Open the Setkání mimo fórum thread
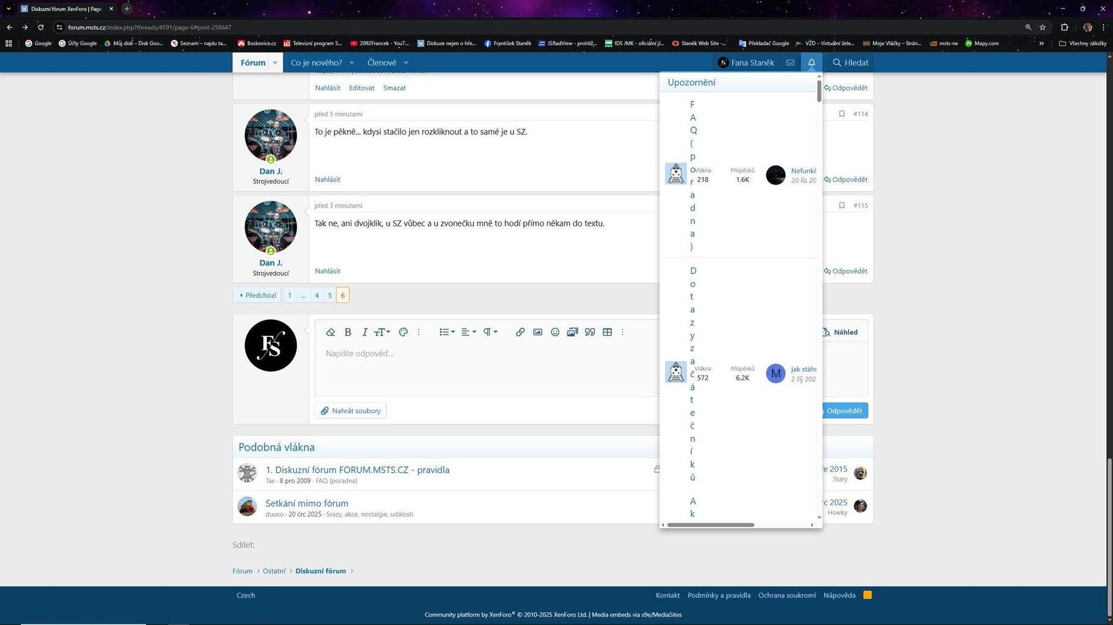Image resolution: width=1113 pixels, height=625 pixels. [307, 503]
